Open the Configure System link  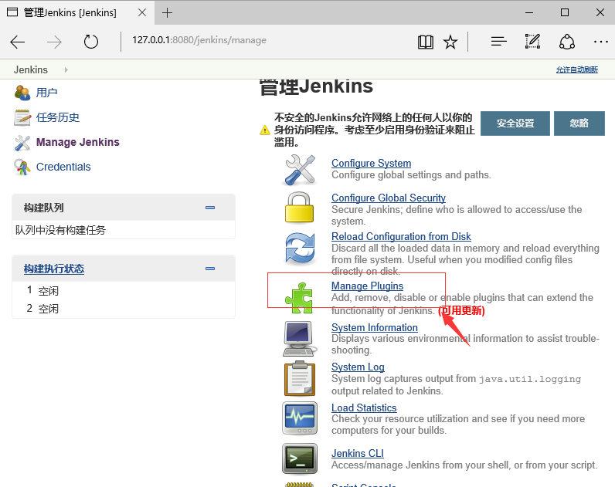(x=371, y=163)
